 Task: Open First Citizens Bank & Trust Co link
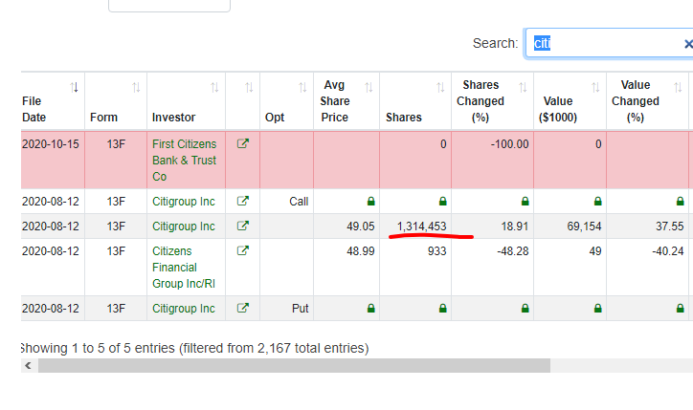[184, 160]
